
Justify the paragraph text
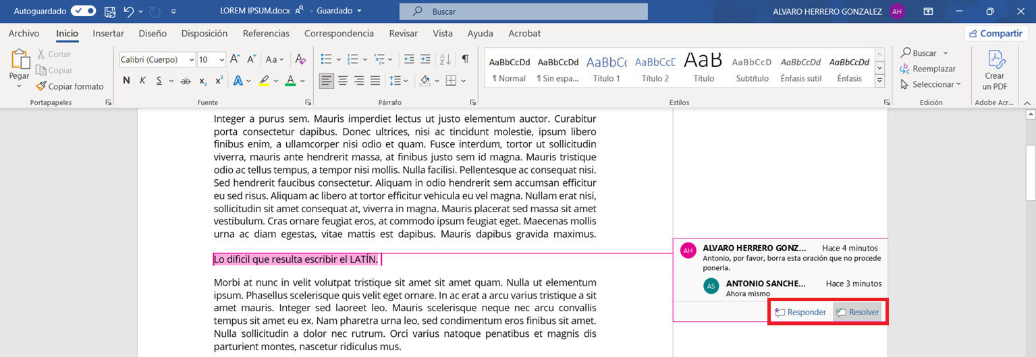[375, 81]
